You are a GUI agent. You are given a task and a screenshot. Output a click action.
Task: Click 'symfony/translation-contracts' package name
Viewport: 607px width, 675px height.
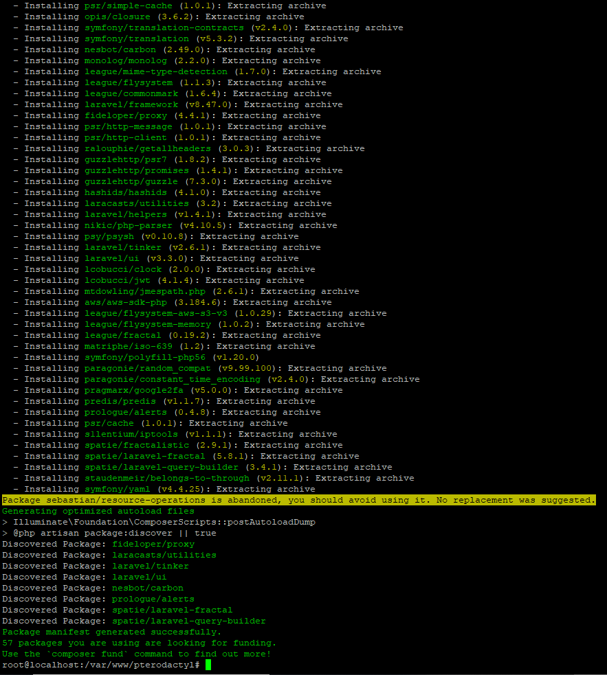click(x=164, y=28)
